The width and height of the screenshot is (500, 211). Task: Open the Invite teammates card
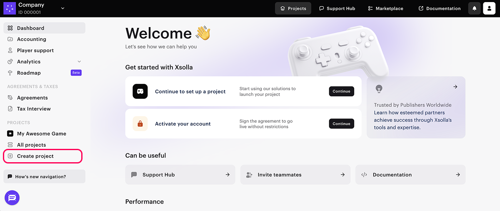pyautogui.click(x=295, y=175)
